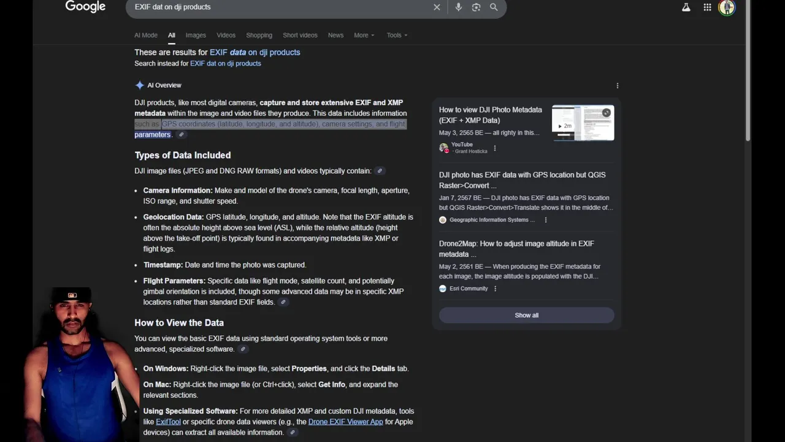Click the Esri Community favicon
Screen dimensions: 785x442
443,289
